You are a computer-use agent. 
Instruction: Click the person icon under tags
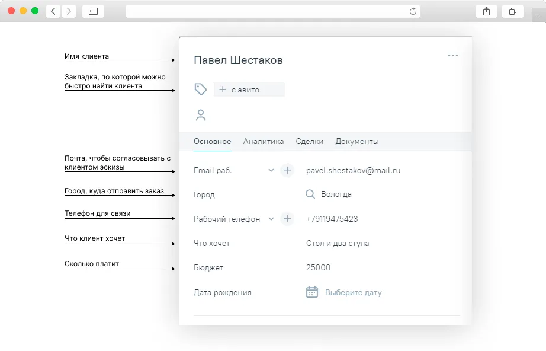point(201,115)
